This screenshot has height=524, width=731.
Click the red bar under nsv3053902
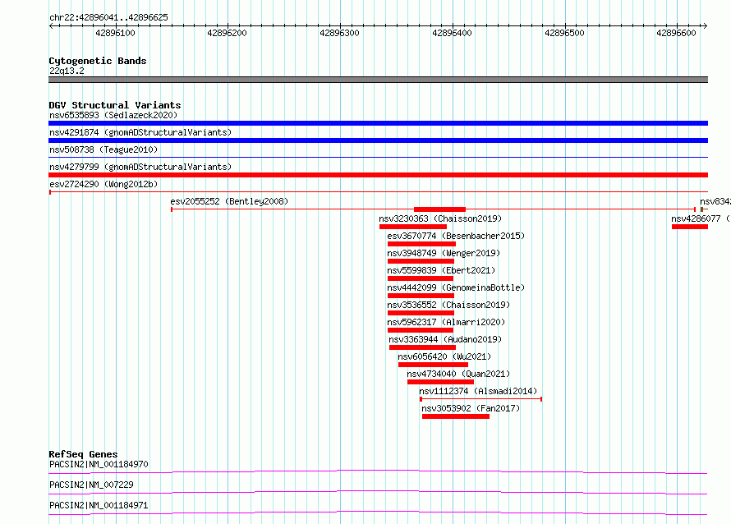[456, 416]
